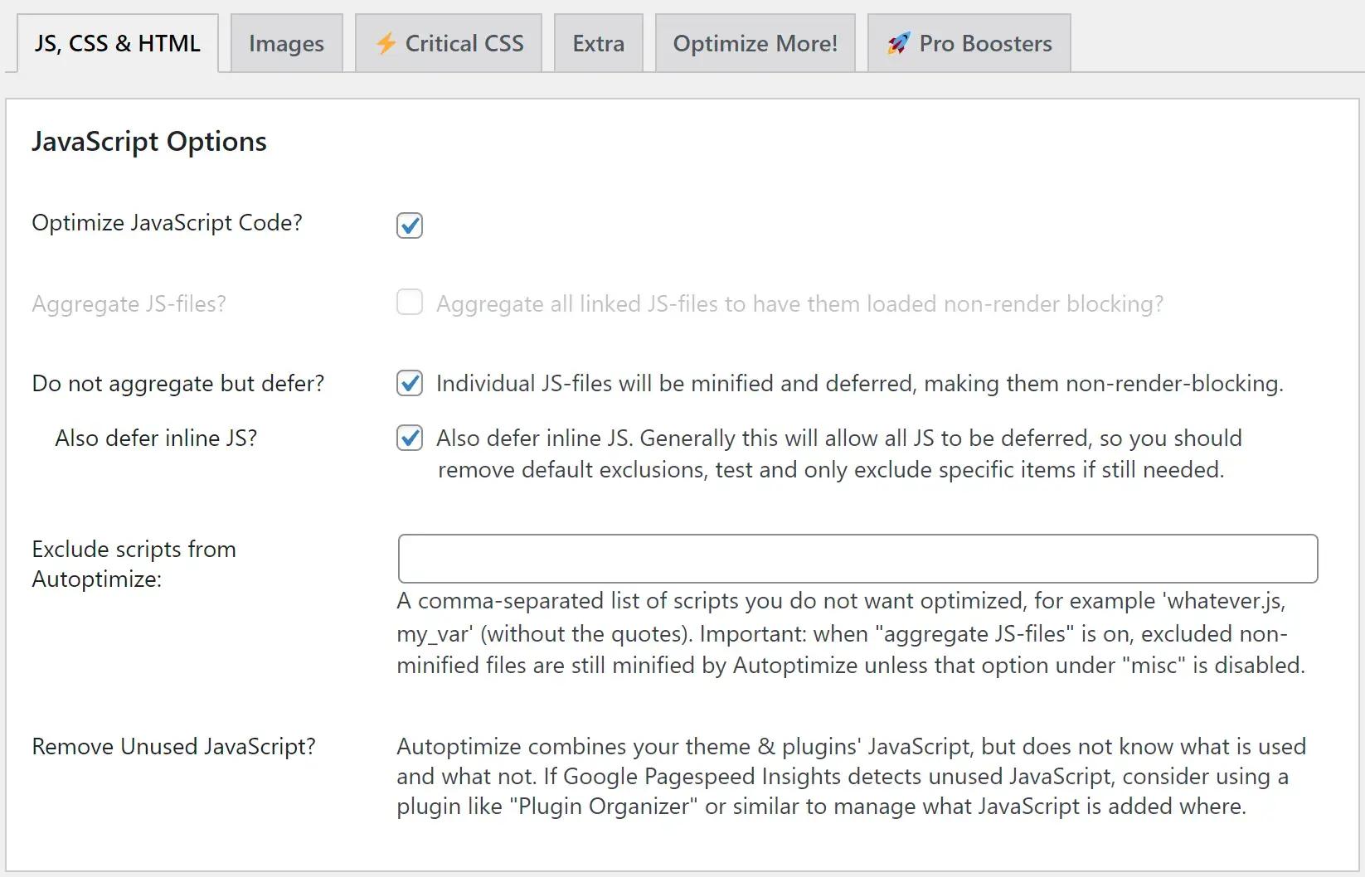Click the 'Remove Unused JavaScript?' label
This screenshot has height=877, width=1365.
[x=173, y=747]
